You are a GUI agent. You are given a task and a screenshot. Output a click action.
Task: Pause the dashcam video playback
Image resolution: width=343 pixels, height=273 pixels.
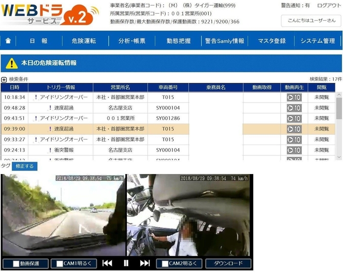pyautogui.click(x=126, y=263)
